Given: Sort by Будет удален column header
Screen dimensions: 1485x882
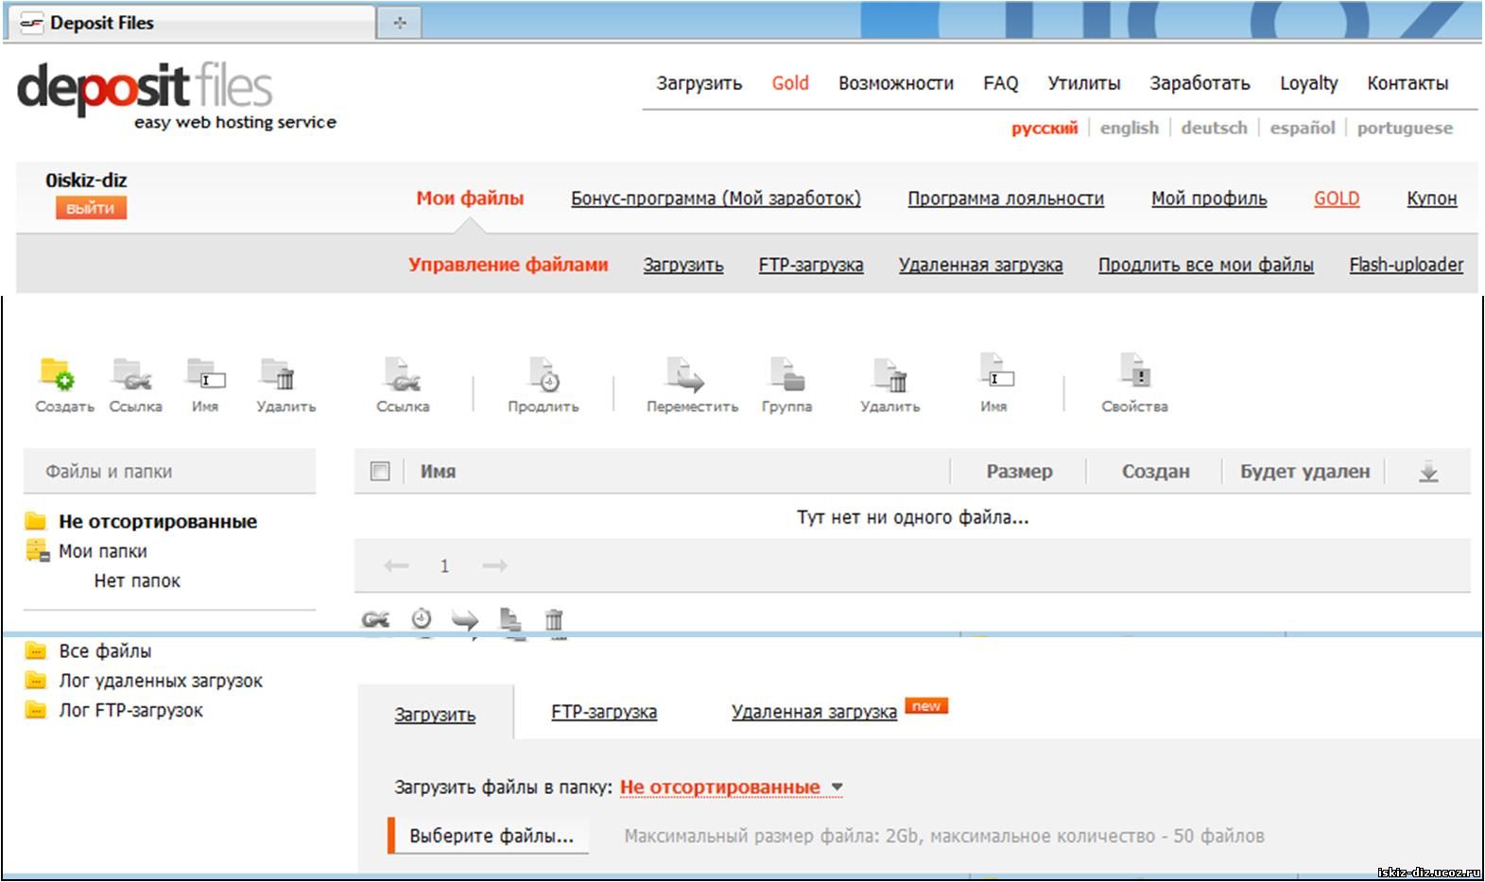Looking at the screenshot, I should pos(1304,472).
